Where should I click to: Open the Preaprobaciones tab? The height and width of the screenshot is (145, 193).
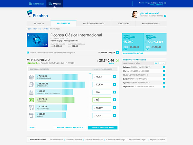click(x=151, y=23)
